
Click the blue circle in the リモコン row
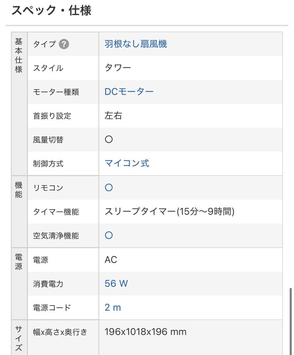(x=109, y=188)
